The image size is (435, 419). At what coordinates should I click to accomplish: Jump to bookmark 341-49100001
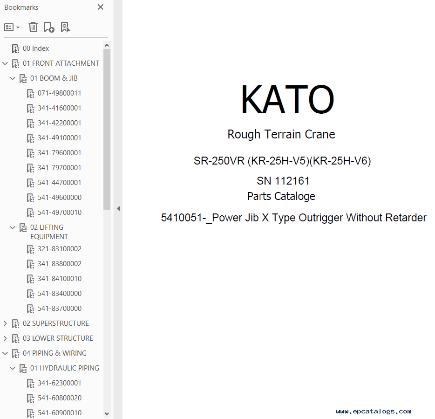pos(59,138)
